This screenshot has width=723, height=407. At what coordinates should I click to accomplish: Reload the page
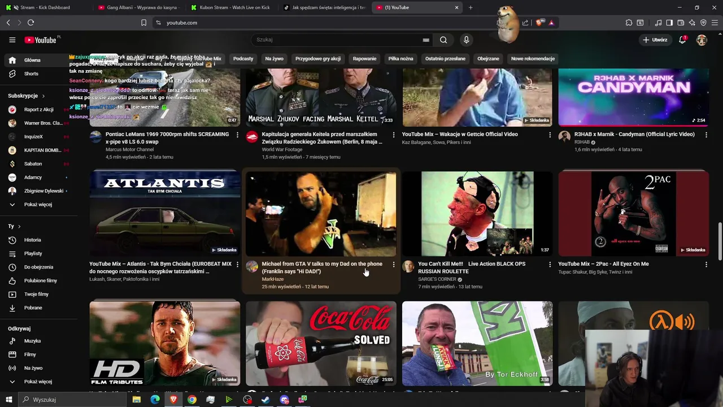tap(31, 23)
